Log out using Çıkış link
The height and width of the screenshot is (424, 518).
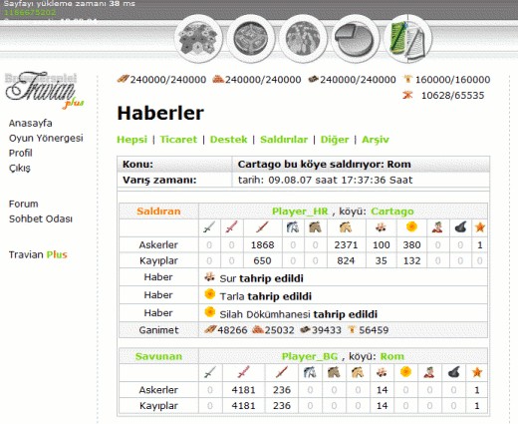click(20, 168)
